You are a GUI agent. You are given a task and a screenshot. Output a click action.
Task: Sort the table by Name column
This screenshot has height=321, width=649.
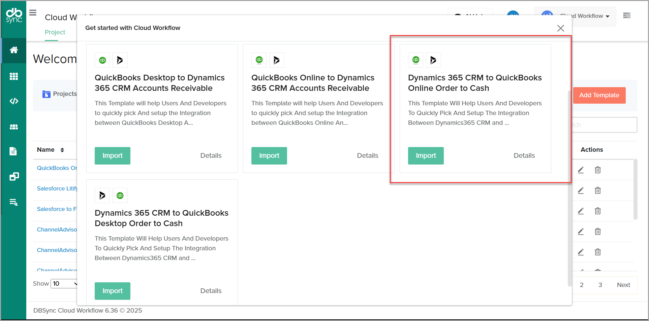[62, 150]
